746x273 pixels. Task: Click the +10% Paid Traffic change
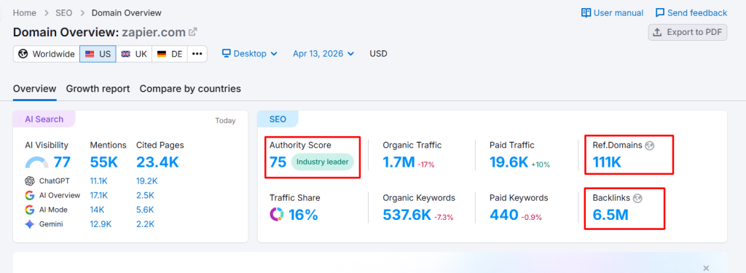pyautogui.click(x=541, y=165)
